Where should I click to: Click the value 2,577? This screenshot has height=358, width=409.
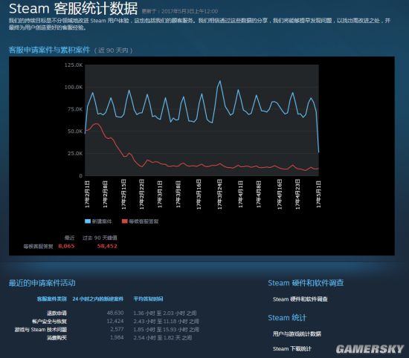[117, 329]
